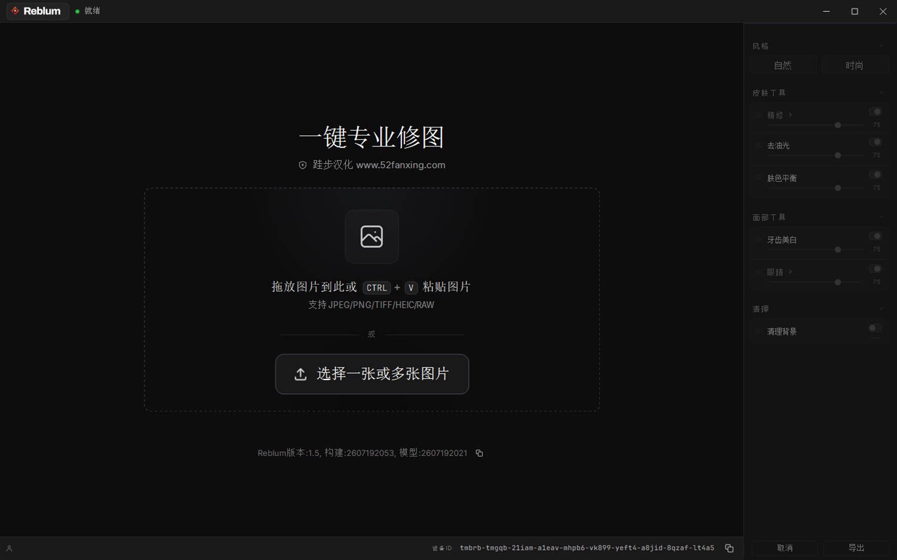Image resolution: width=897 pixels, height=560 pixels.
Task: Open the user account icon in status bar
Action: pos(9,548)
